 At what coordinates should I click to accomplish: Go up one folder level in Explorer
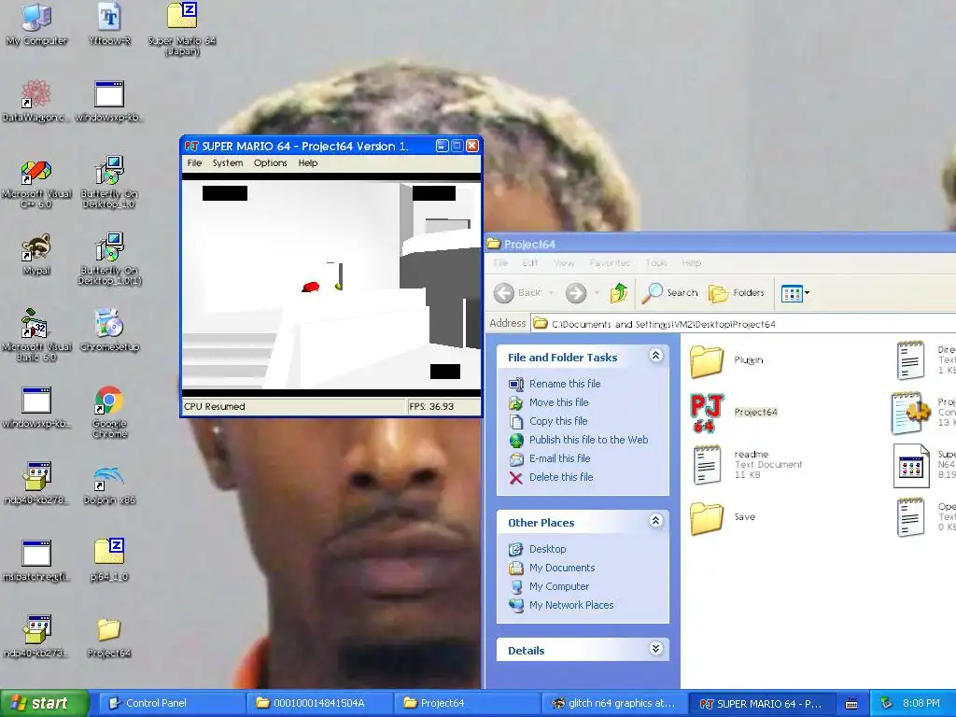point(618,292)
